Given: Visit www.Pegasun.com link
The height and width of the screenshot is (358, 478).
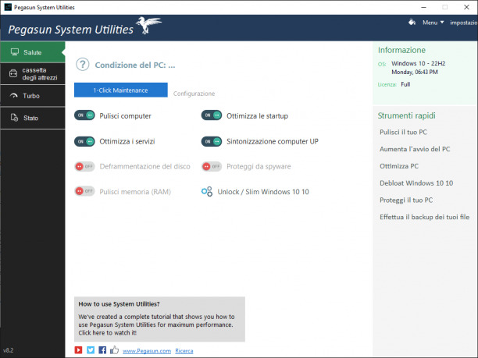Looking at the screenshot, I should click(147, 351).
